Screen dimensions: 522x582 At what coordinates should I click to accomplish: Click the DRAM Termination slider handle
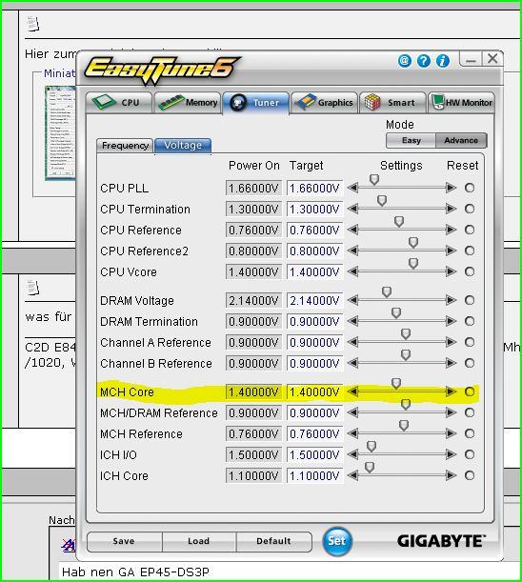click(396, 312)
